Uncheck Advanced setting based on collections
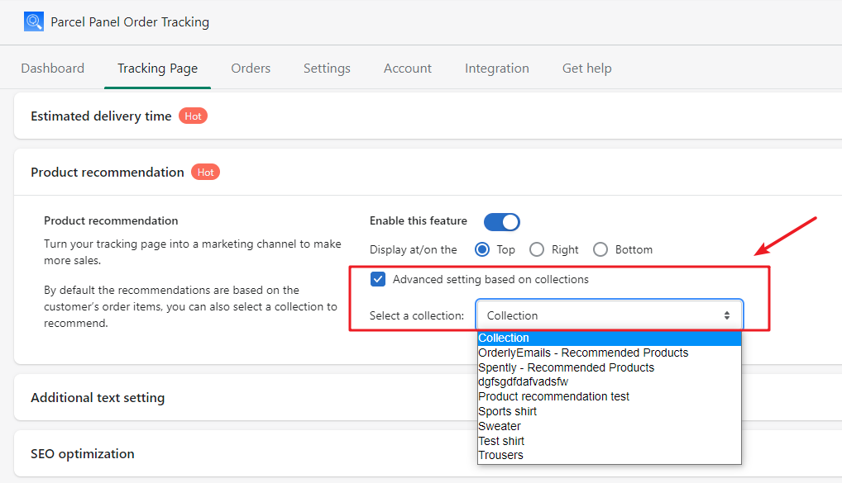Viewport: 842px width, 483px height. click(x=378, y=279)
